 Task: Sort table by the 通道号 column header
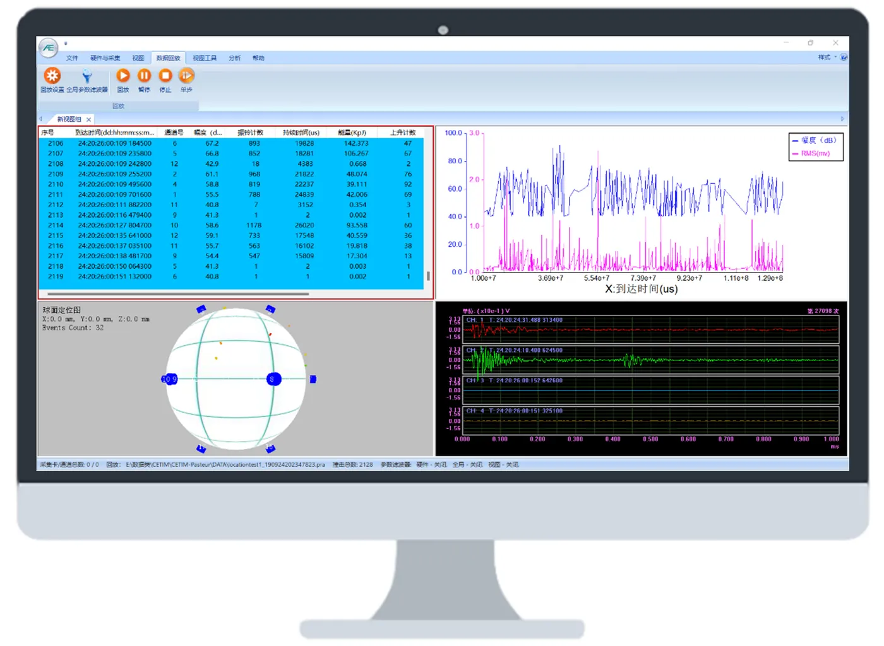tap(174, 132)
